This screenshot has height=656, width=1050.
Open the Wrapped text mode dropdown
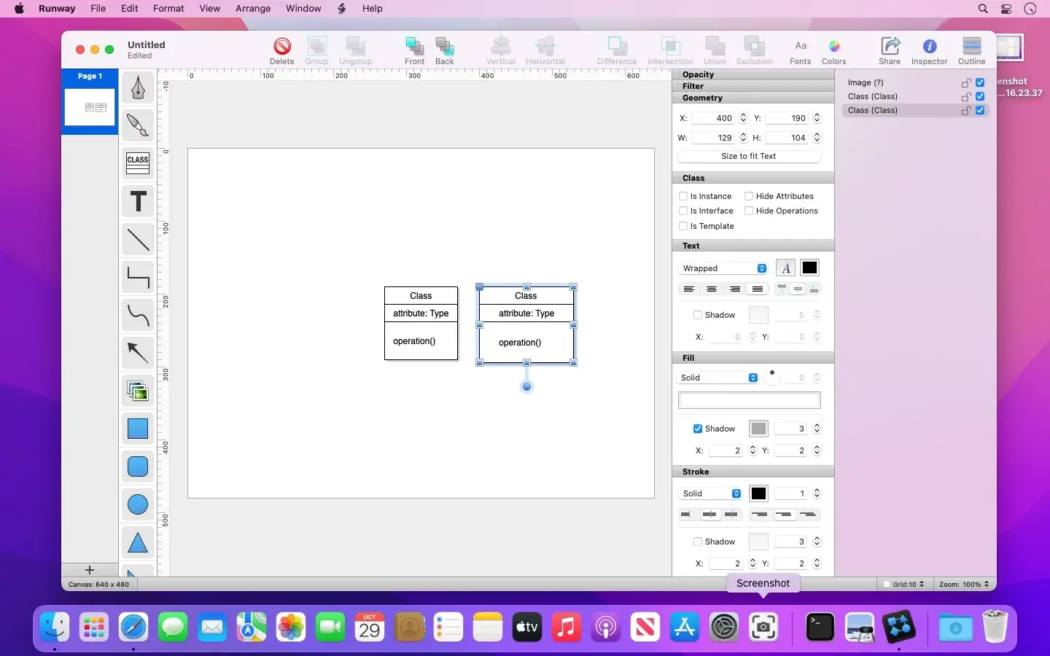pos(723,268)
